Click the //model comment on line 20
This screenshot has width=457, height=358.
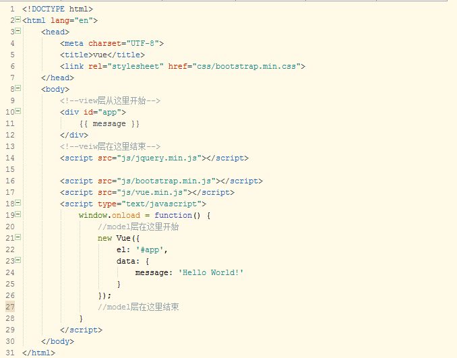click(138, 227)
